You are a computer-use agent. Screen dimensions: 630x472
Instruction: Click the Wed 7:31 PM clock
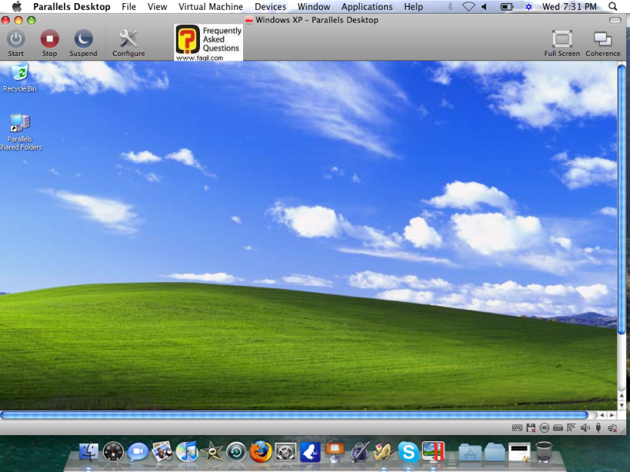[x=569, y=6]
